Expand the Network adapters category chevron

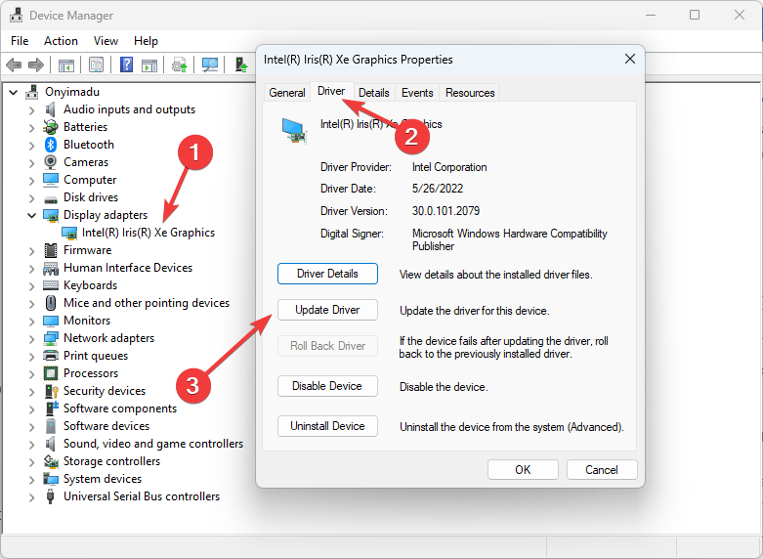(x=31, y=339)
